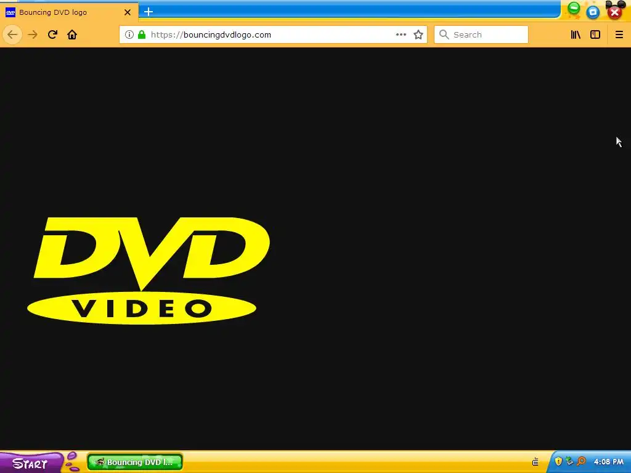Click the on-screen keyboard tray icon
Image resolution: width=631 pixels, height=473 pixels.
coord(535,462)
